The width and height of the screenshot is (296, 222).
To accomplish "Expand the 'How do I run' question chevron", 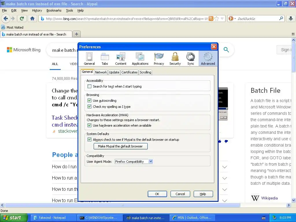I will pyautogui.click(x=224, y=167).
